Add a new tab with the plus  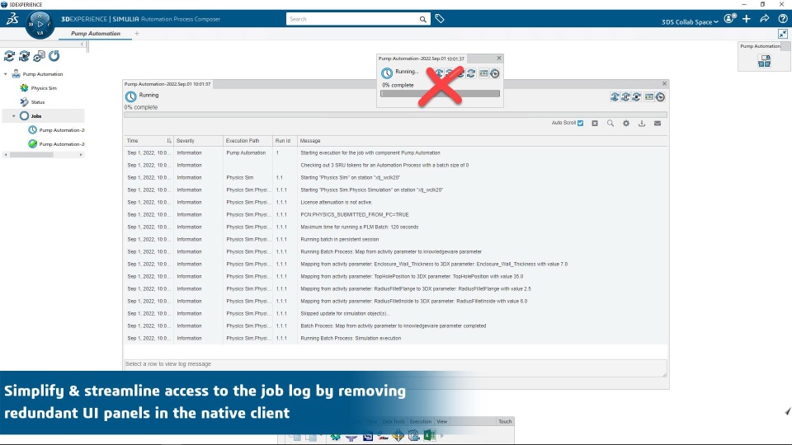[x=137, y=33]
